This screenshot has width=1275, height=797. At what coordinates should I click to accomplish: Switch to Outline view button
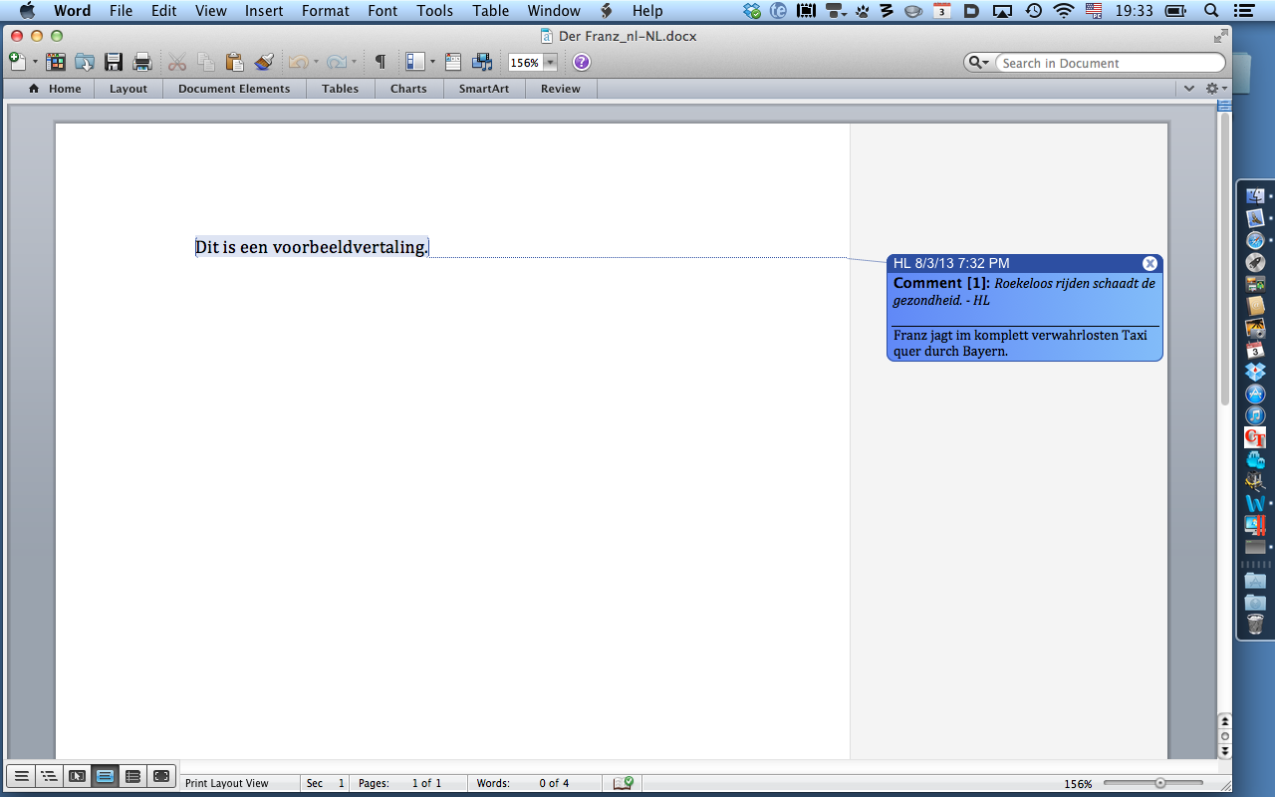pos(49,776)
